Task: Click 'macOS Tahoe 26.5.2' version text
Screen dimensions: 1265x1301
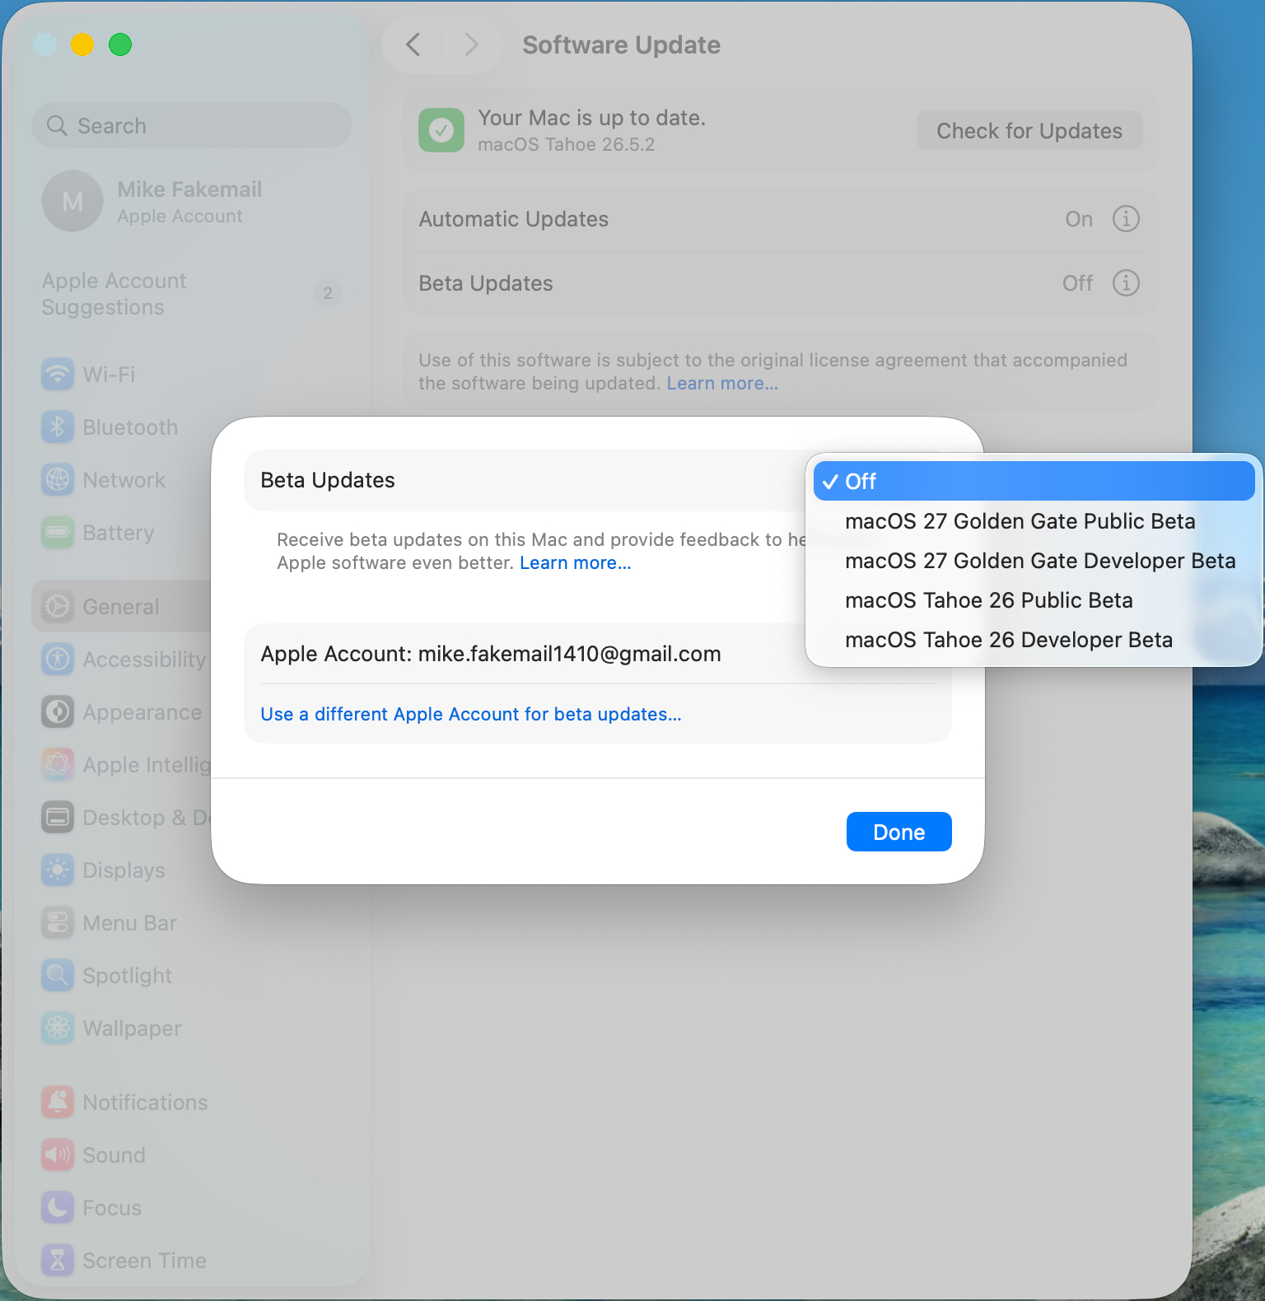Action: point(567,144)
